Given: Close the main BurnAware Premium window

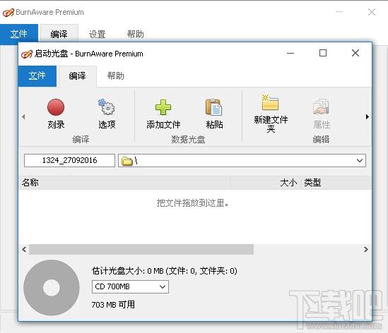Looking at the screenshot, I should pos(372,12).
